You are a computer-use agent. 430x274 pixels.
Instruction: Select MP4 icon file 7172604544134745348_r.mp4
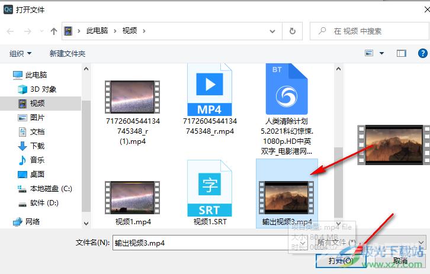point(210,91)
